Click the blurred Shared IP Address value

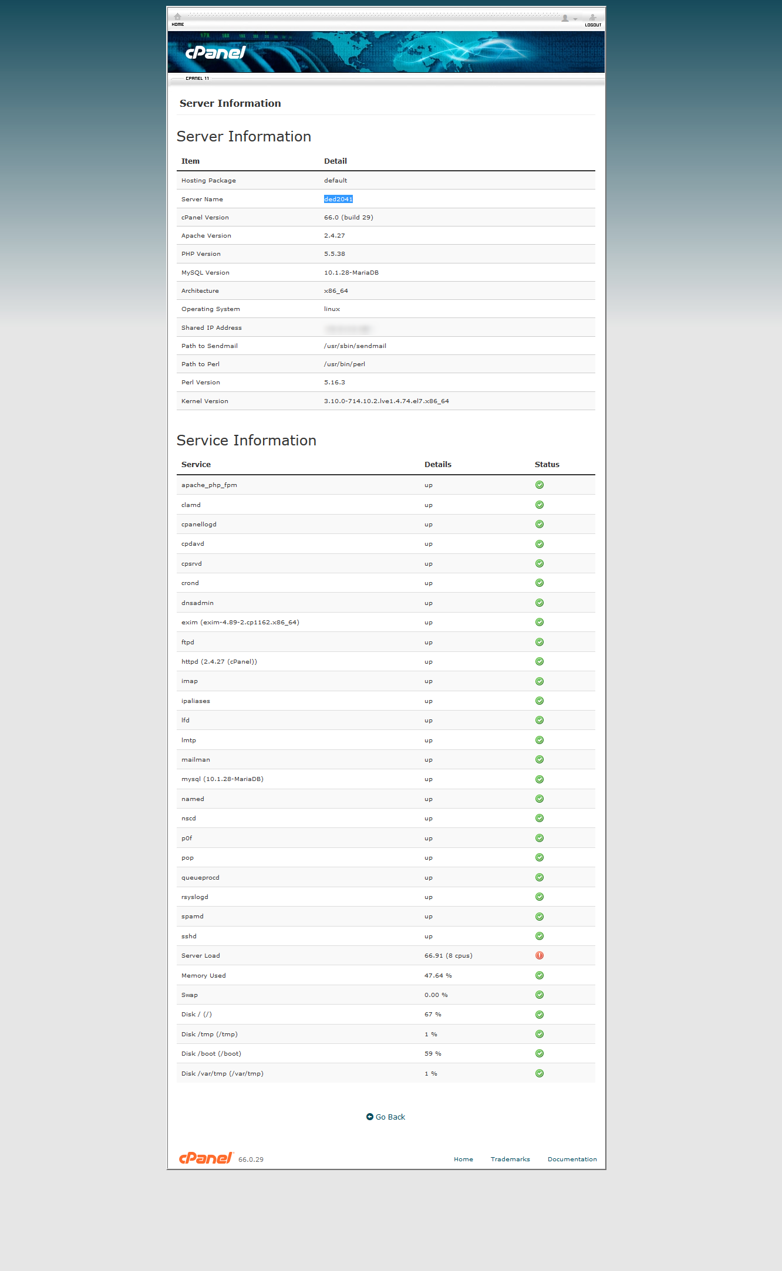[x=348, y=328]
